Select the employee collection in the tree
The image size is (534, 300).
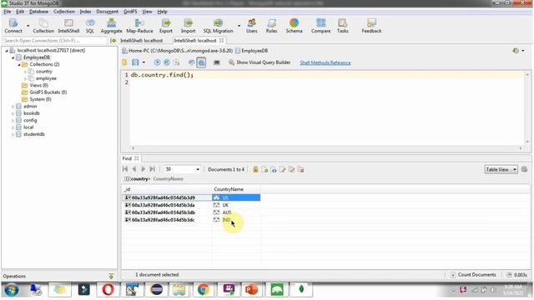point(46,78)
